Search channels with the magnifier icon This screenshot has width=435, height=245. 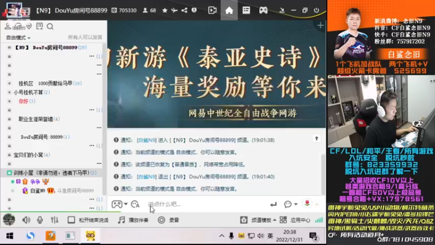pos(50,26)
